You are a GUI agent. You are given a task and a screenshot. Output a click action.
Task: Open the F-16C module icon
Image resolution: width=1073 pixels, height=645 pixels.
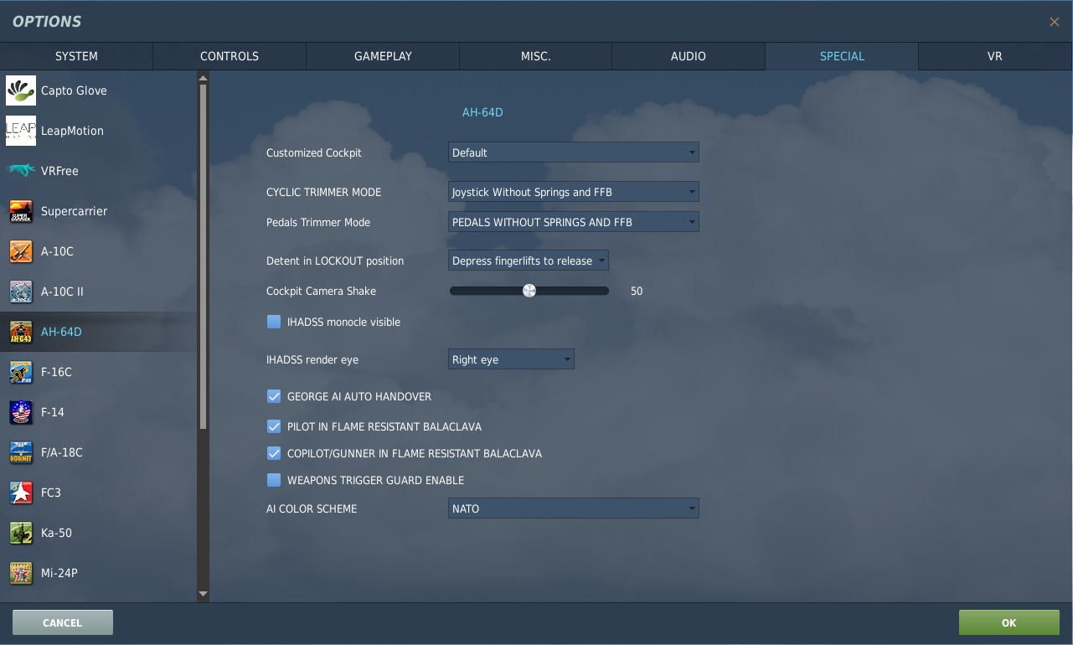[21, 372]
